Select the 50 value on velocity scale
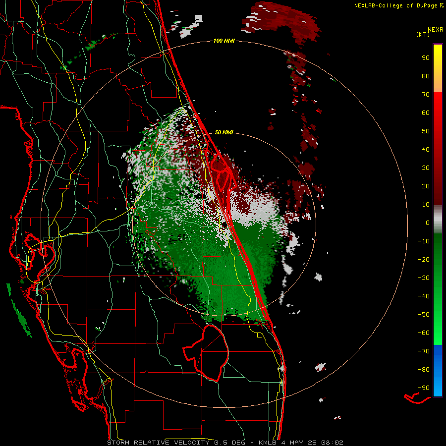Viewport: 446px width, 446px height. (426, 131)
